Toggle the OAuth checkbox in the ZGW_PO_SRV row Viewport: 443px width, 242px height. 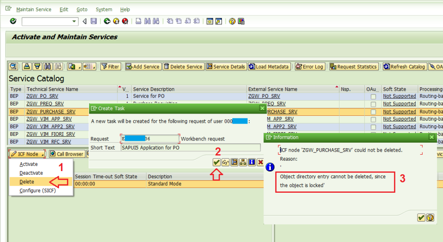point(373,96)
